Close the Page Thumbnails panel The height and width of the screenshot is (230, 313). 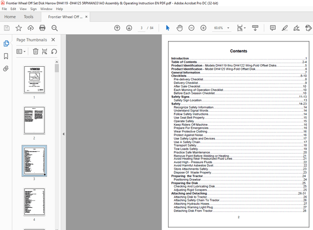(x=53, y=39)
